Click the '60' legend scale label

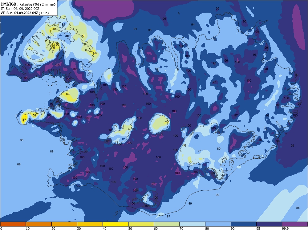(x=156, y=229)
